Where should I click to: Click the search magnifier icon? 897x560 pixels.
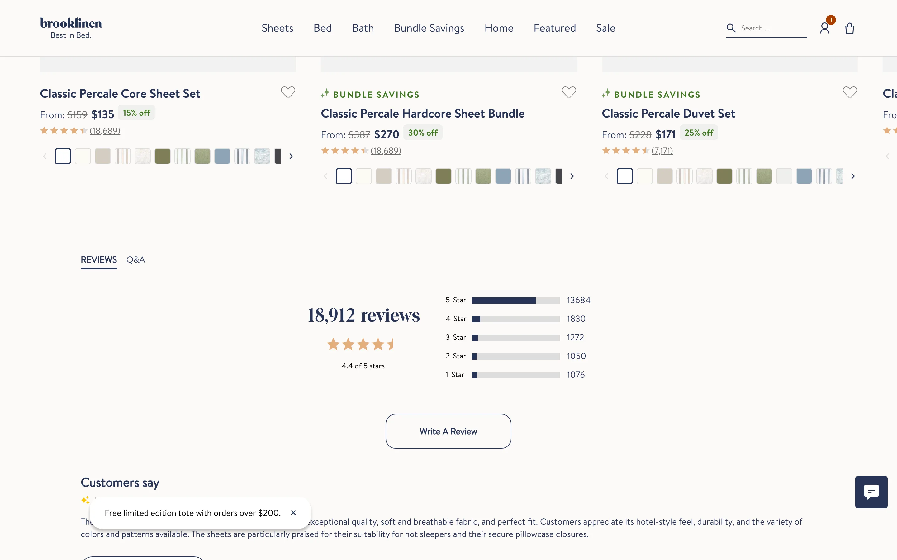click(731, 28)
